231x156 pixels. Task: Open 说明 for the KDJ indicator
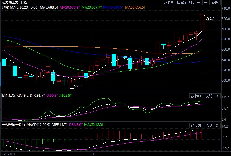pos(208,96)
